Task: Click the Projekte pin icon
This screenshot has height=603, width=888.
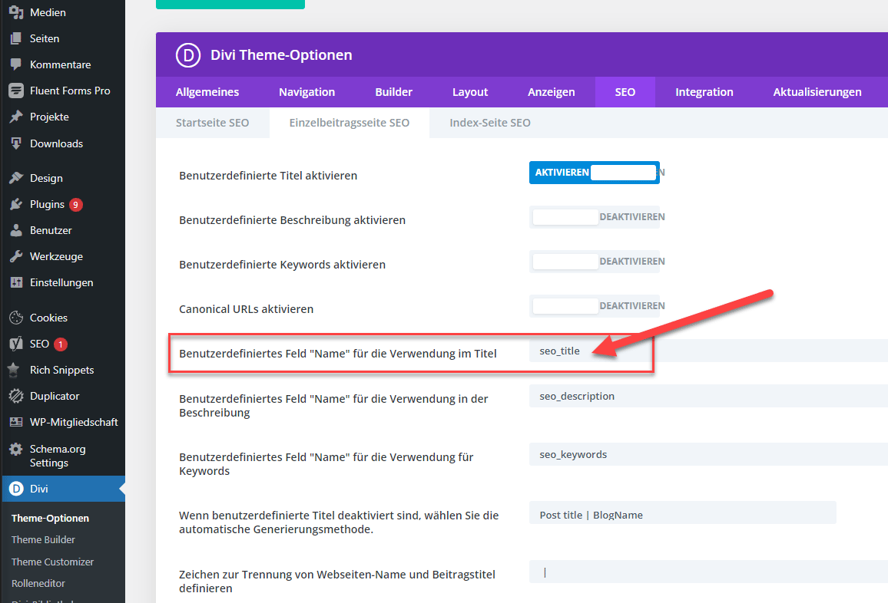Action: click(x=16, y=117)
